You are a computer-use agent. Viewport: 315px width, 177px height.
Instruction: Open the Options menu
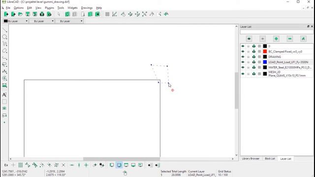[19, 8]
